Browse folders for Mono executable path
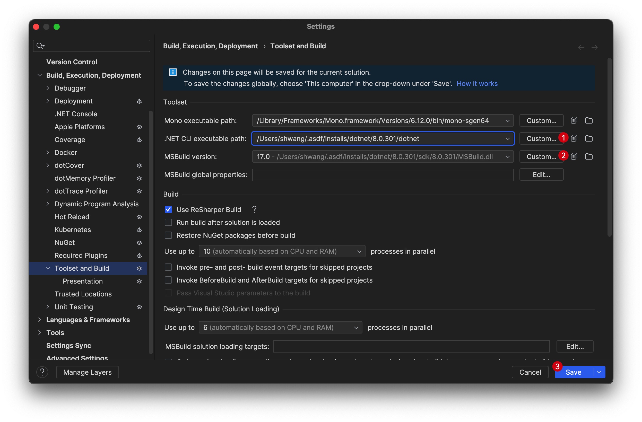The height and width of the screenshot is (422, 642). (589, 120)
